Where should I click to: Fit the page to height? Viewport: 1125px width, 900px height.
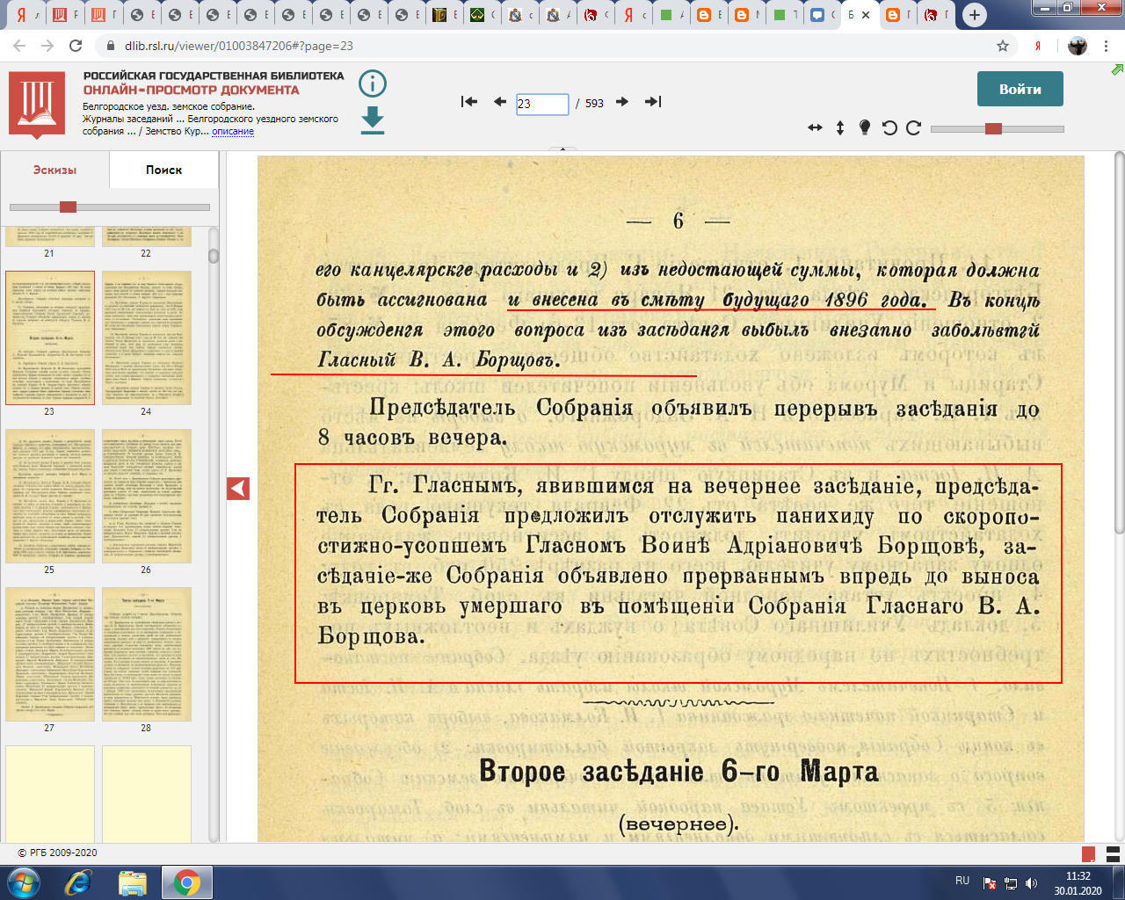coord(840,128)
